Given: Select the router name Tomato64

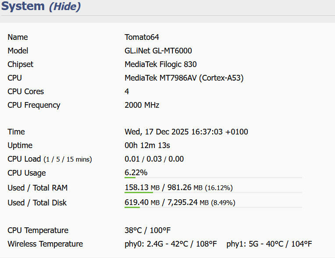Looking at the screenshot, I should pyautogui.click(x=142, y=37).
